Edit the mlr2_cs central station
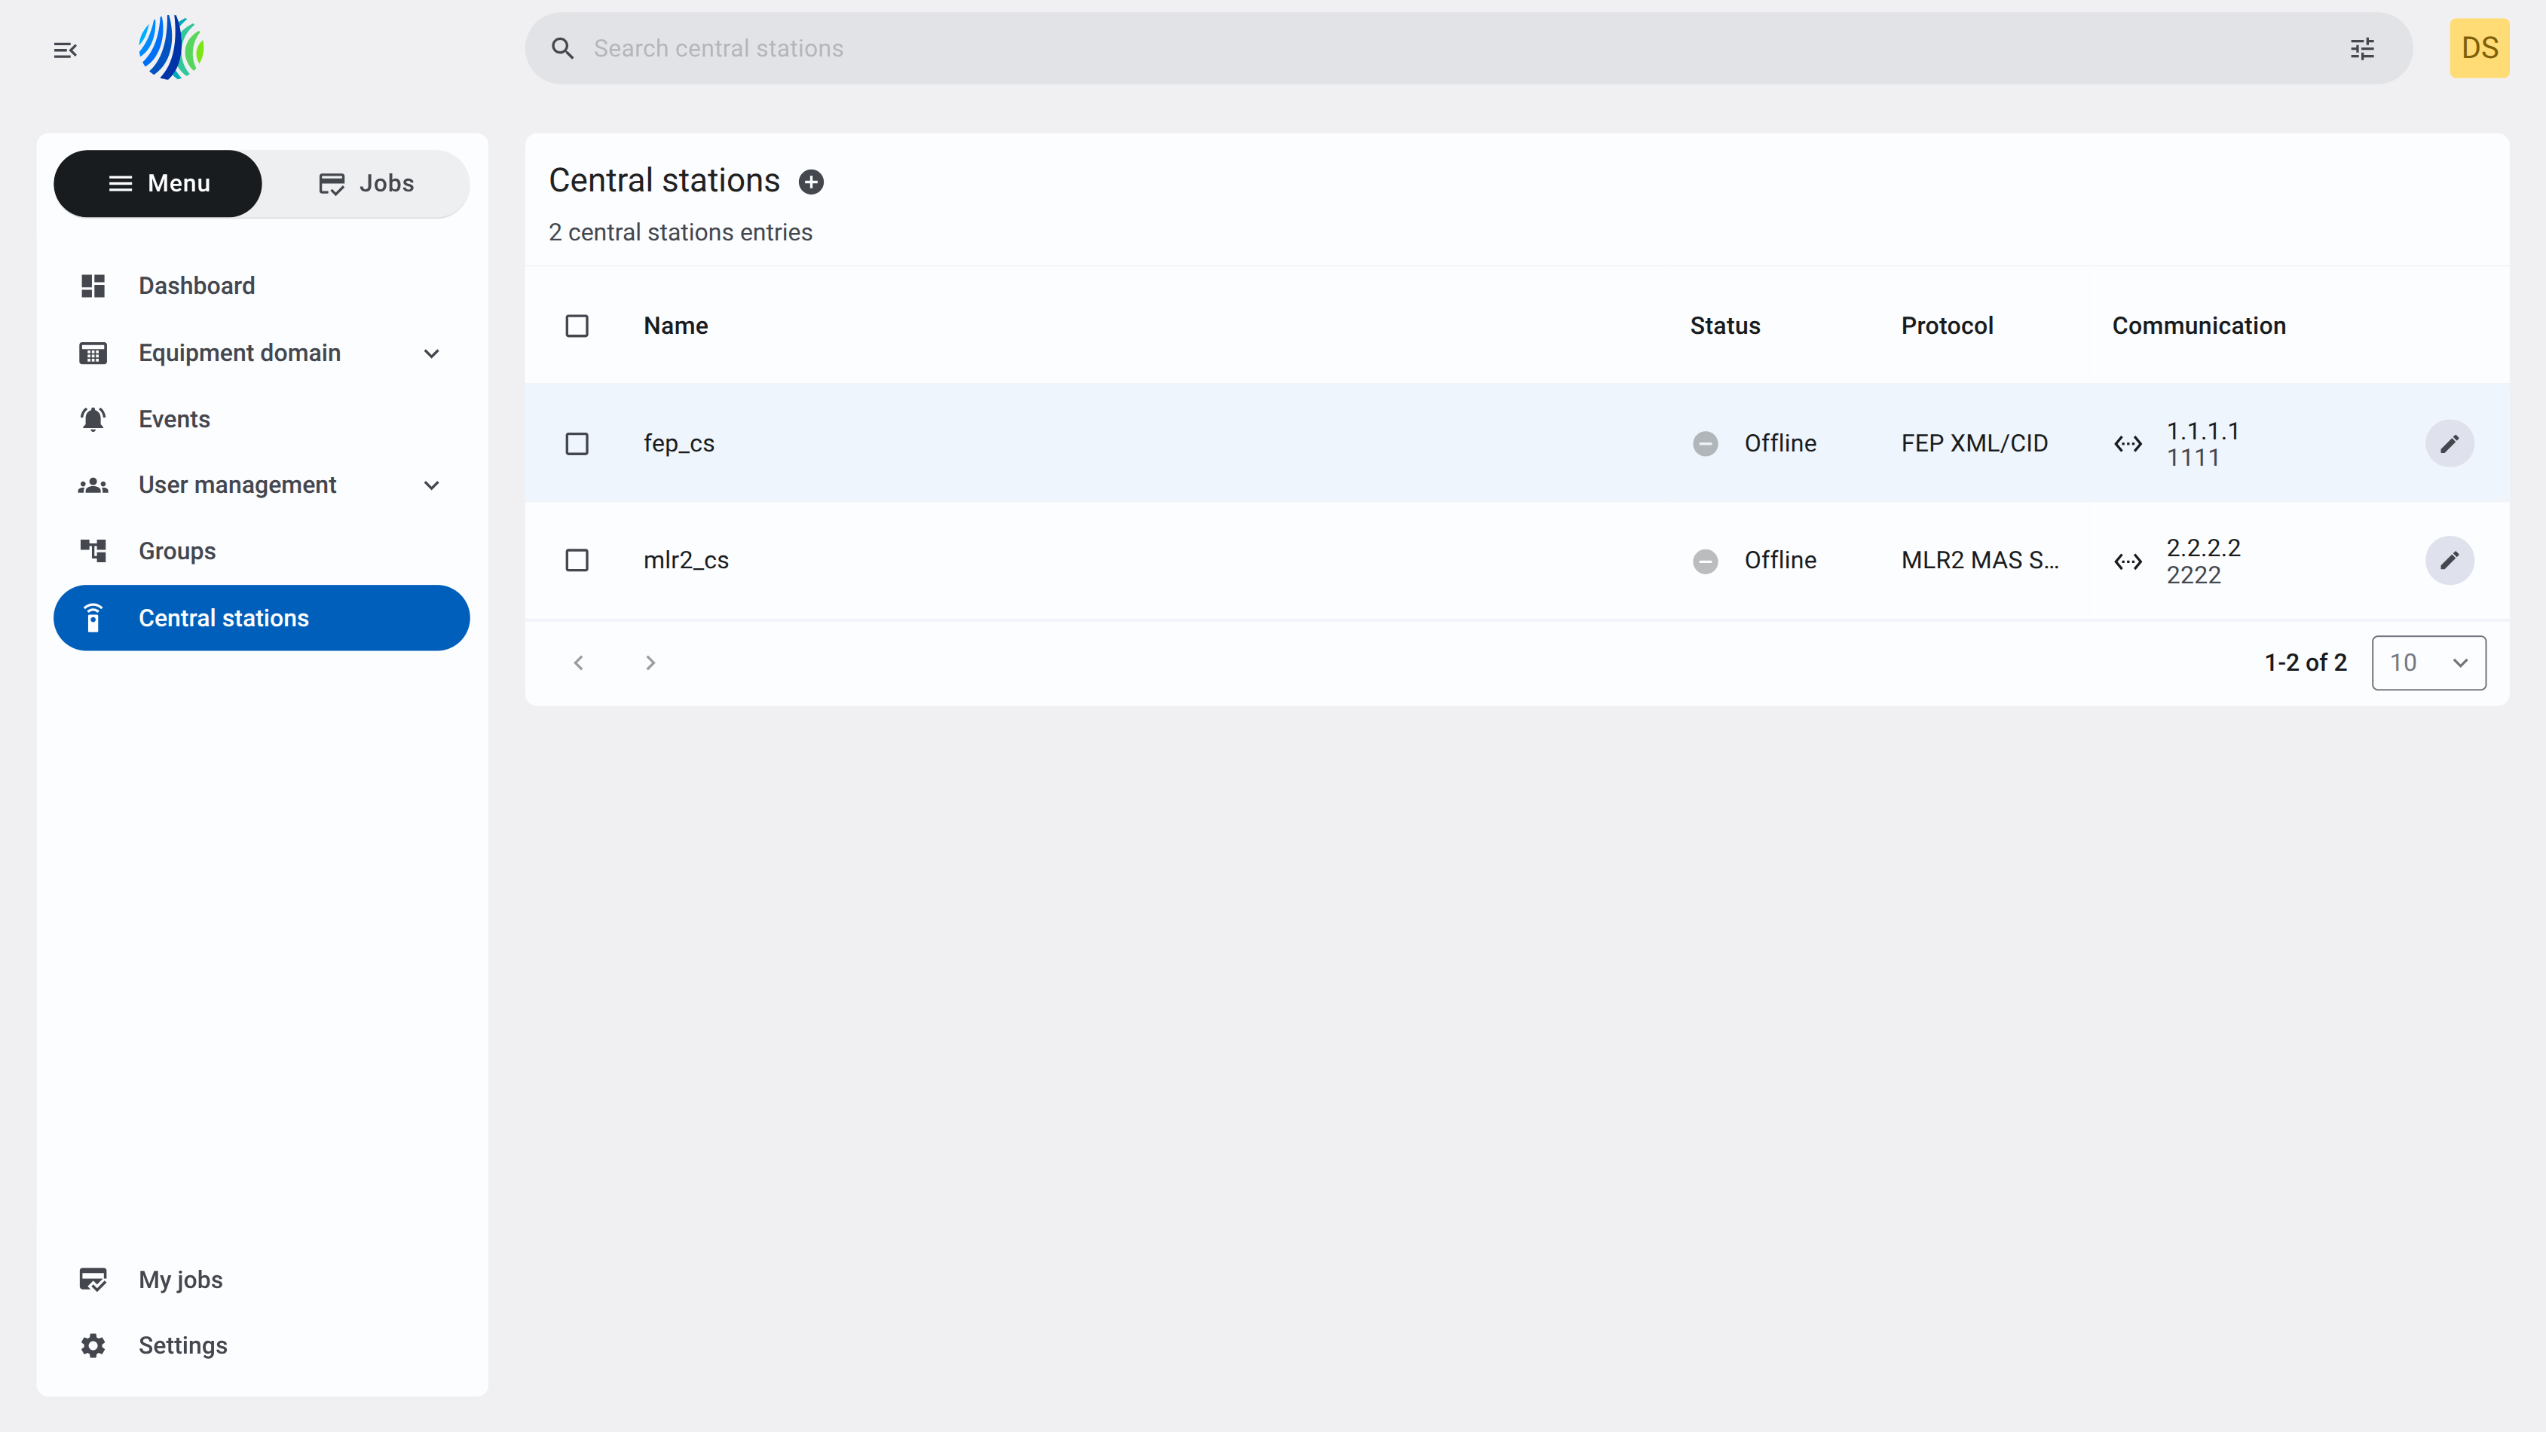The width and height of the screenshot is (2546, 1432). tap(2449, 560)
